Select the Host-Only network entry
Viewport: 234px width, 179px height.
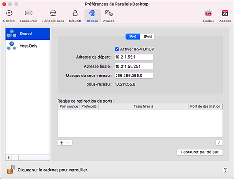pyautogui.click(x=28, y=46)
